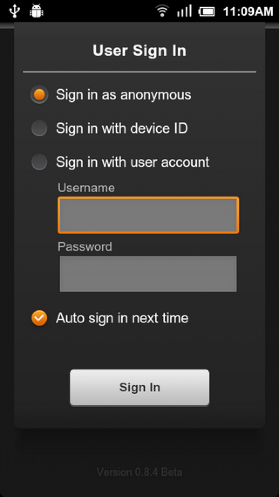The height and width of the screenshot is (497, 279).
Task: Click into the Password field
Action: click(x=148, y=273)
